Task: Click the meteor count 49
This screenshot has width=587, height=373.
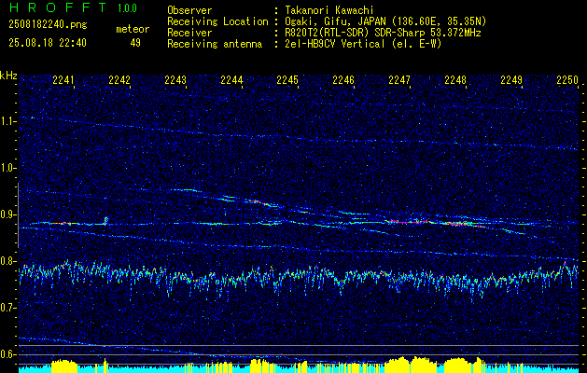Action: 135,43
